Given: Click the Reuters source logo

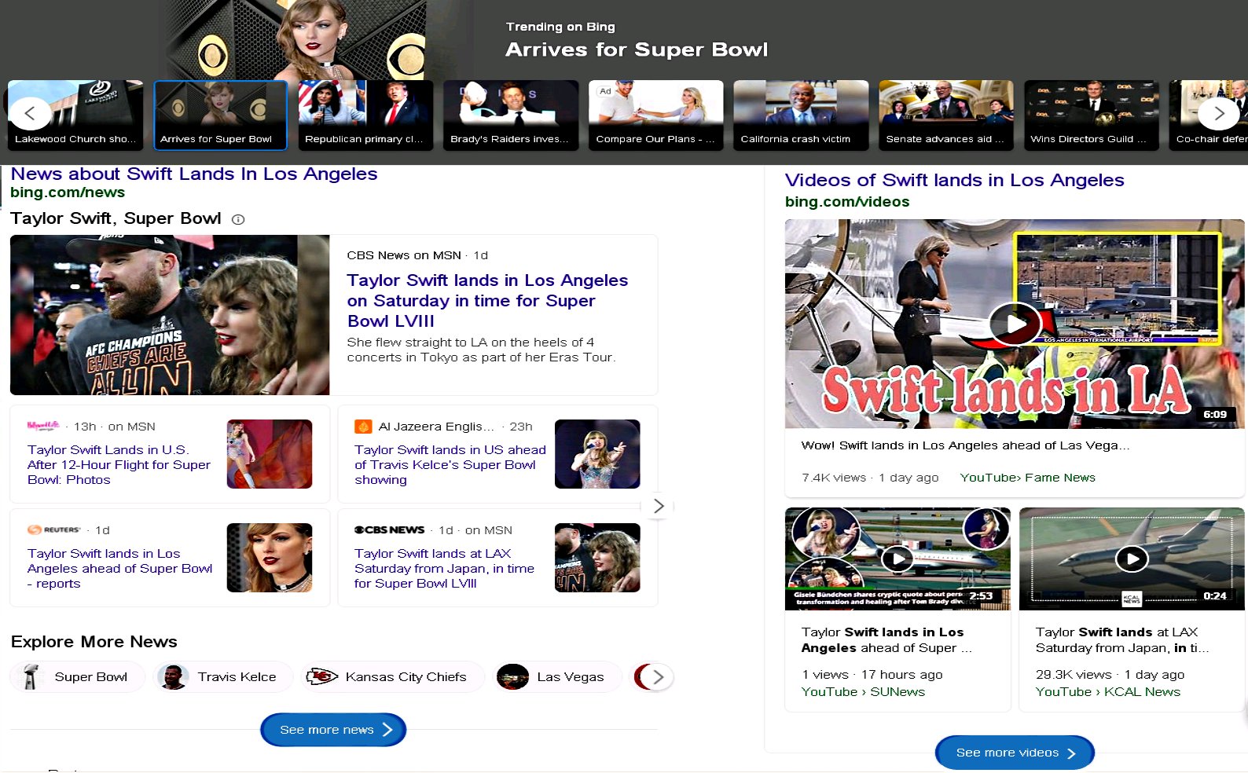Looking at the screenshot, I should click(x=54, y=529).
